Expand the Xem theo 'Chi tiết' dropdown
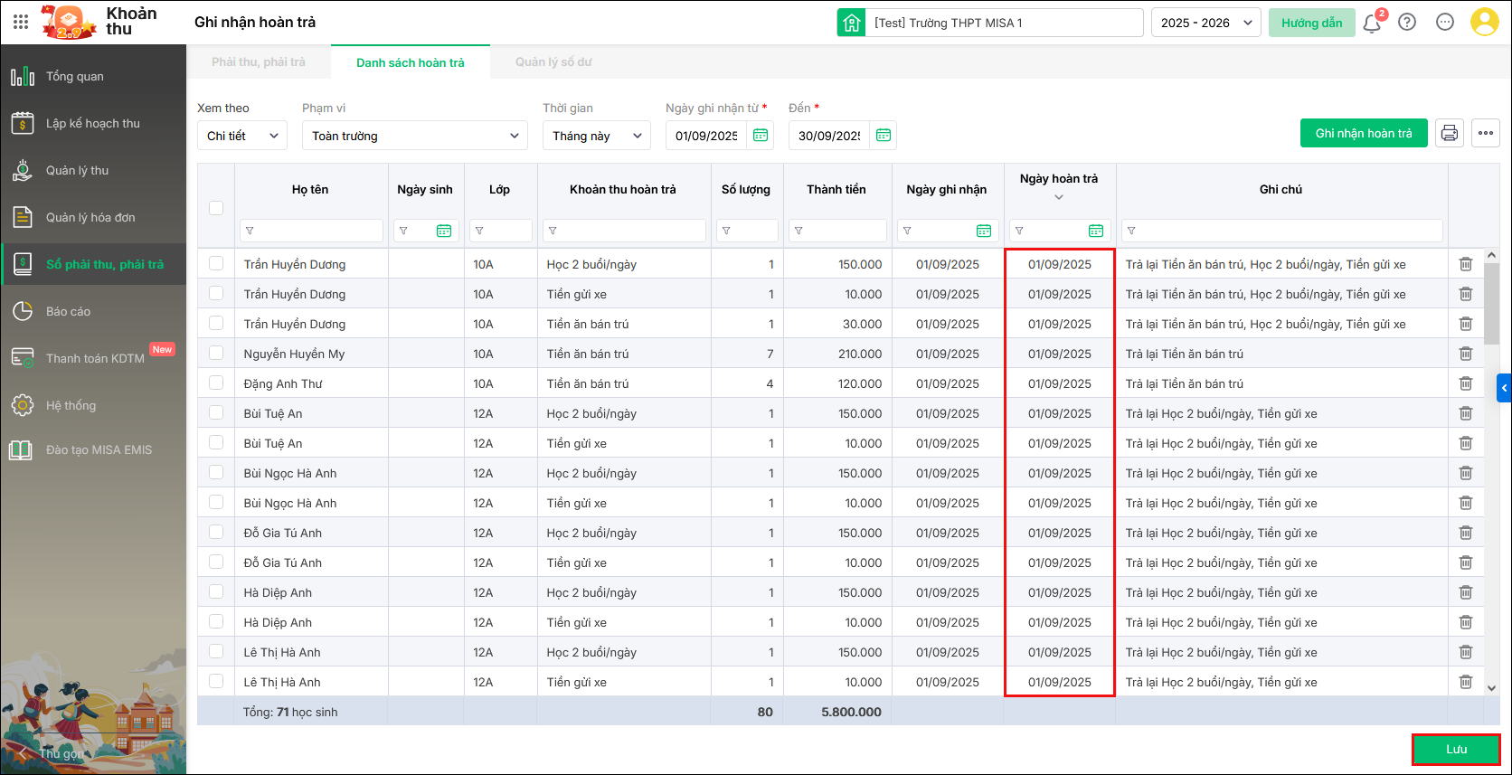Screen dimensions: 1512x775 click(241, 136)
